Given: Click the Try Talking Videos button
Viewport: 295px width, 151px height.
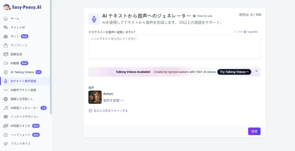Looking at the screenshot, I should 234,72.
